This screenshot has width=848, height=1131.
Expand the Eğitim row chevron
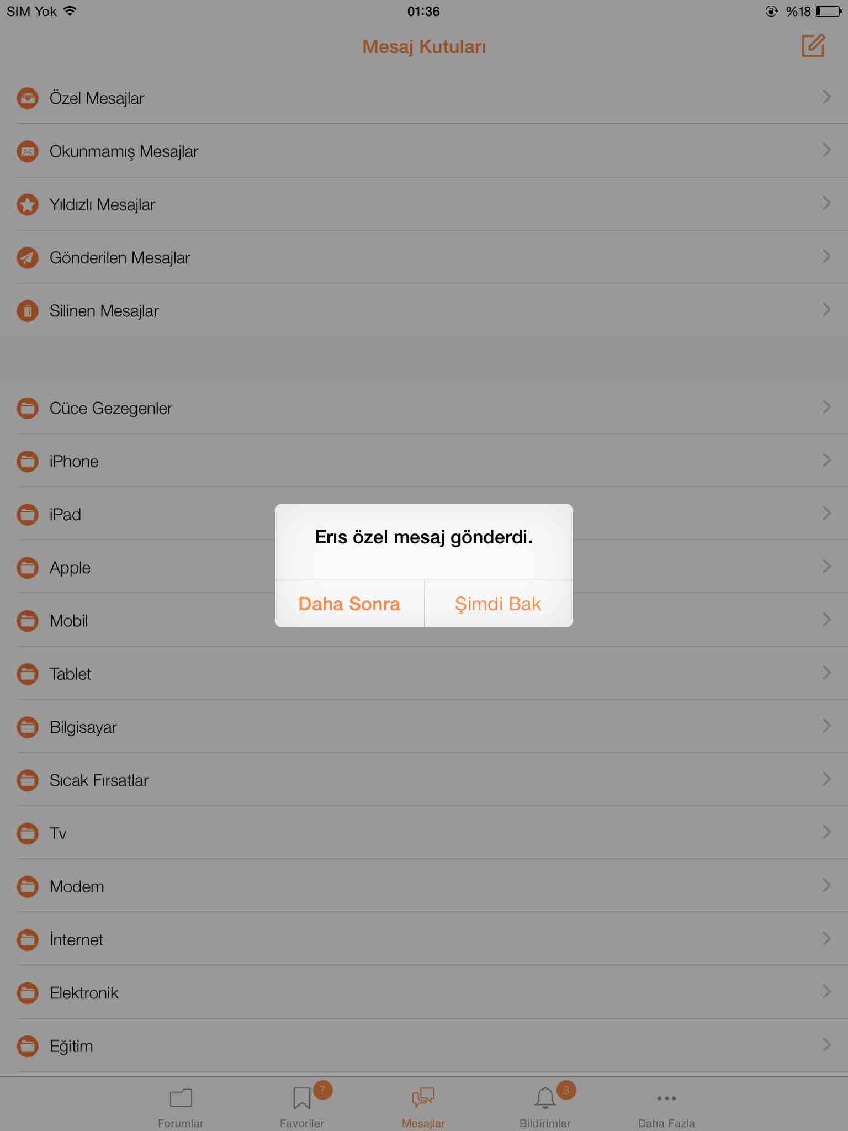click(826, 1045)
